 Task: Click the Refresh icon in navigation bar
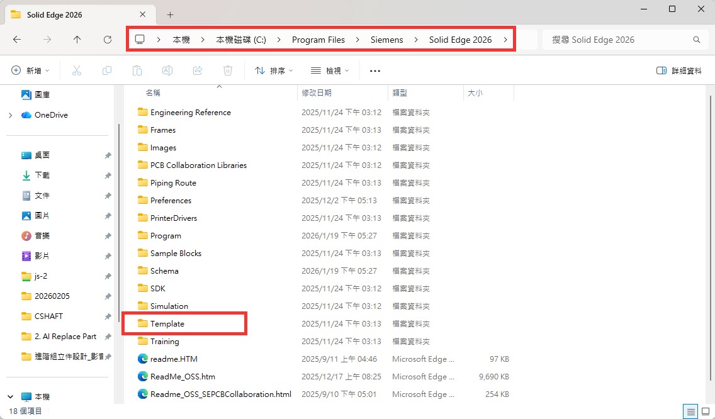(x=108, y=40)
